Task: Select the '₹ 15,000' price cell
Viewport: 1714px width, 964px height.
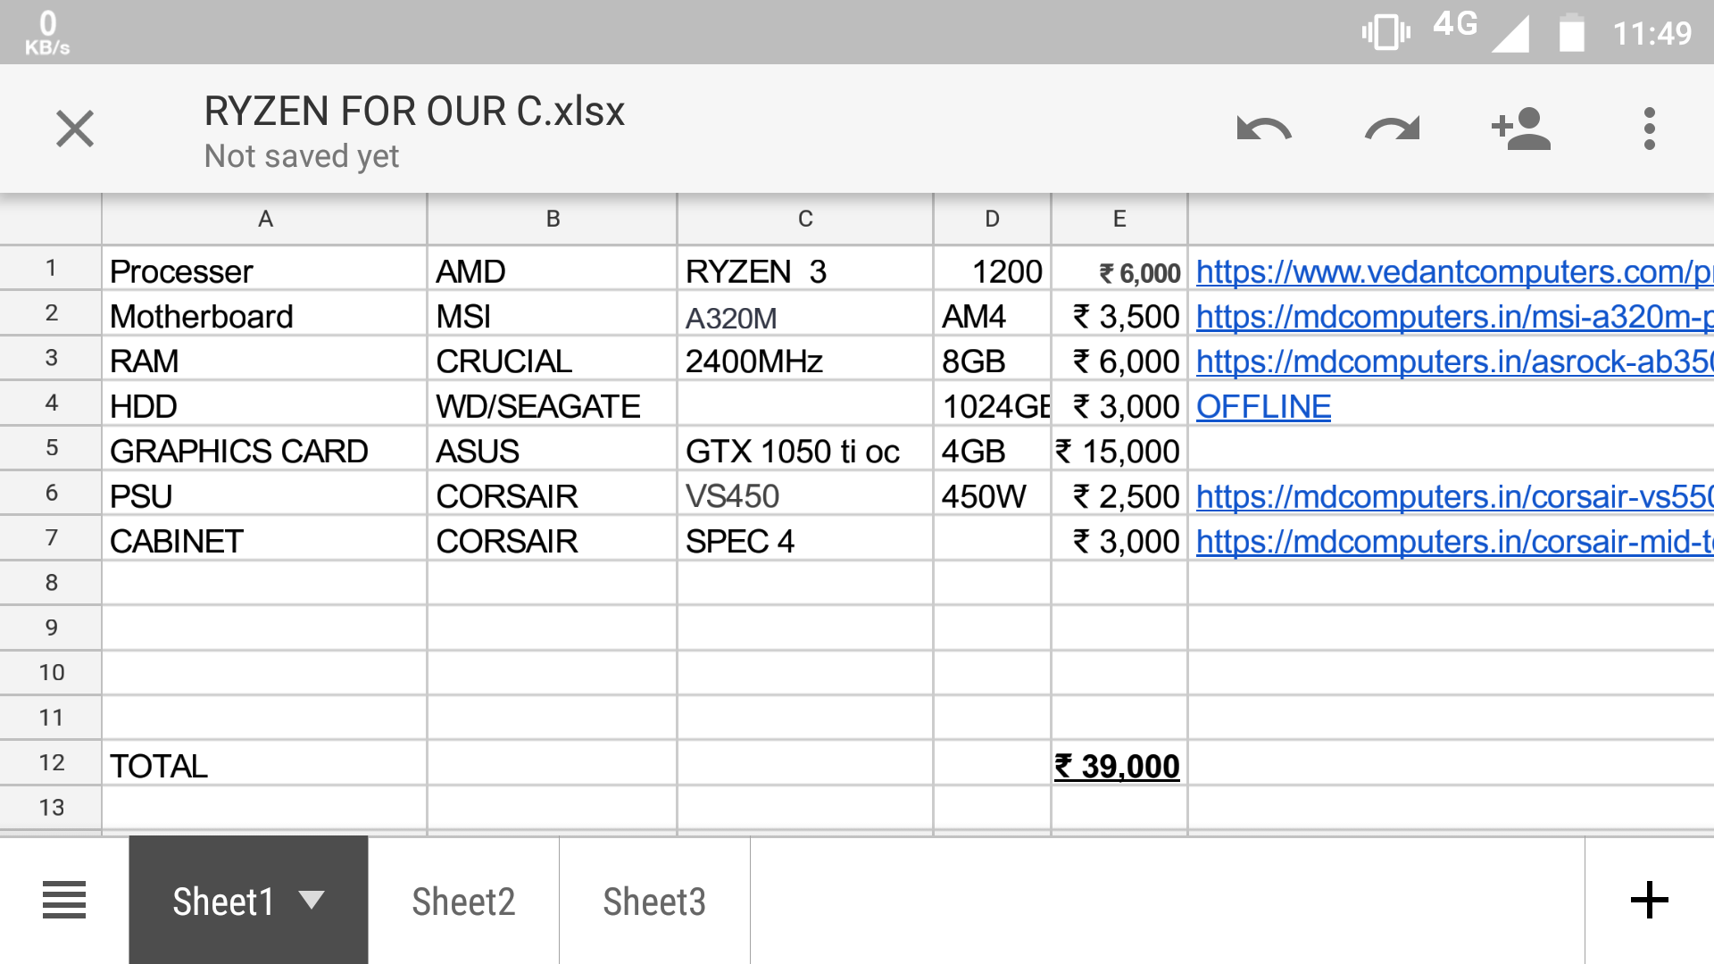Action: point(1119,447)
